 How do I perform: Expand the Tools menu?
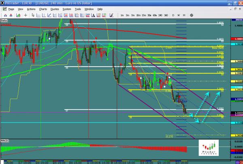coord(79,9)
